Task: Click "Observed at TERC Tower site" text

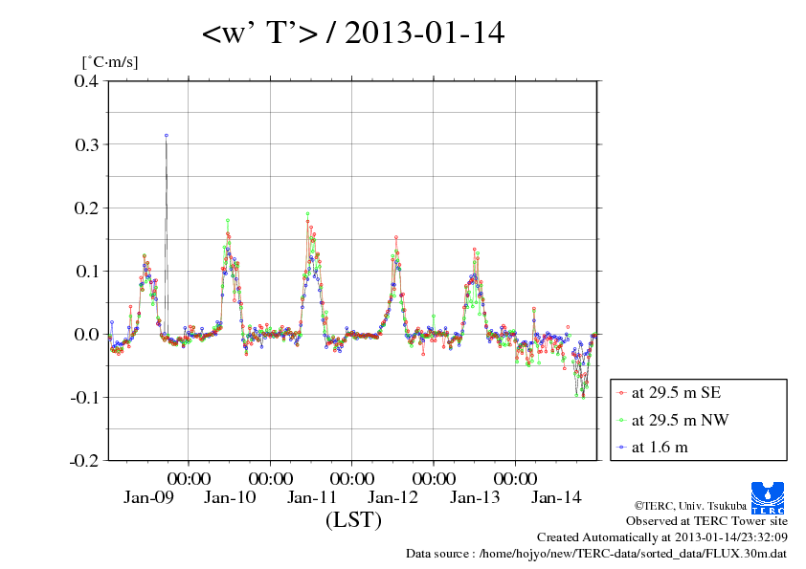Action: tap(706, 521)
